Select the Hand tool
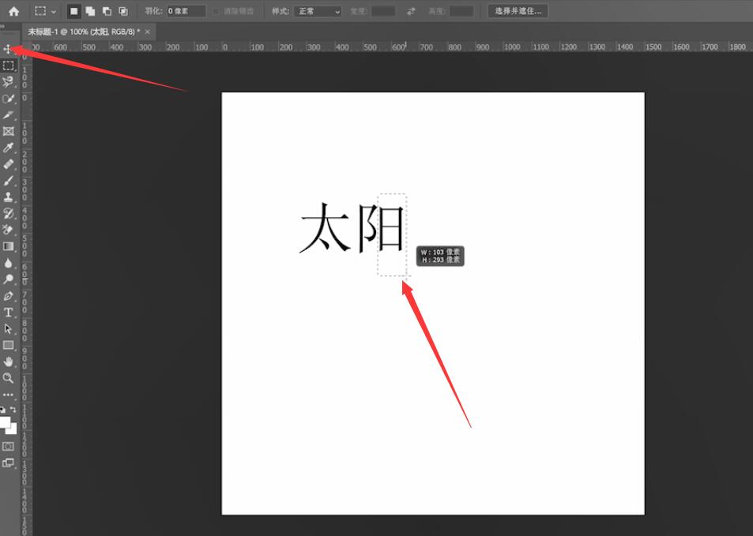Viewport: 753px width, 536px height. tap(8, 362)
